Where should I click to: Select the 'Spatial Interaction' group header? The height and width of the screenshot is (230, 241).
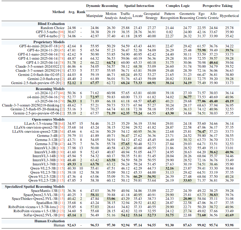click(139, 6)
